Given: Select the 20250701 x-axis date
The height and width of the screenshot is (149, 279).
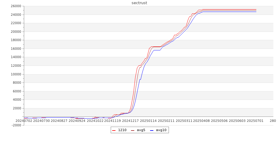Looking at the screenshot, I should coord(255,121).
